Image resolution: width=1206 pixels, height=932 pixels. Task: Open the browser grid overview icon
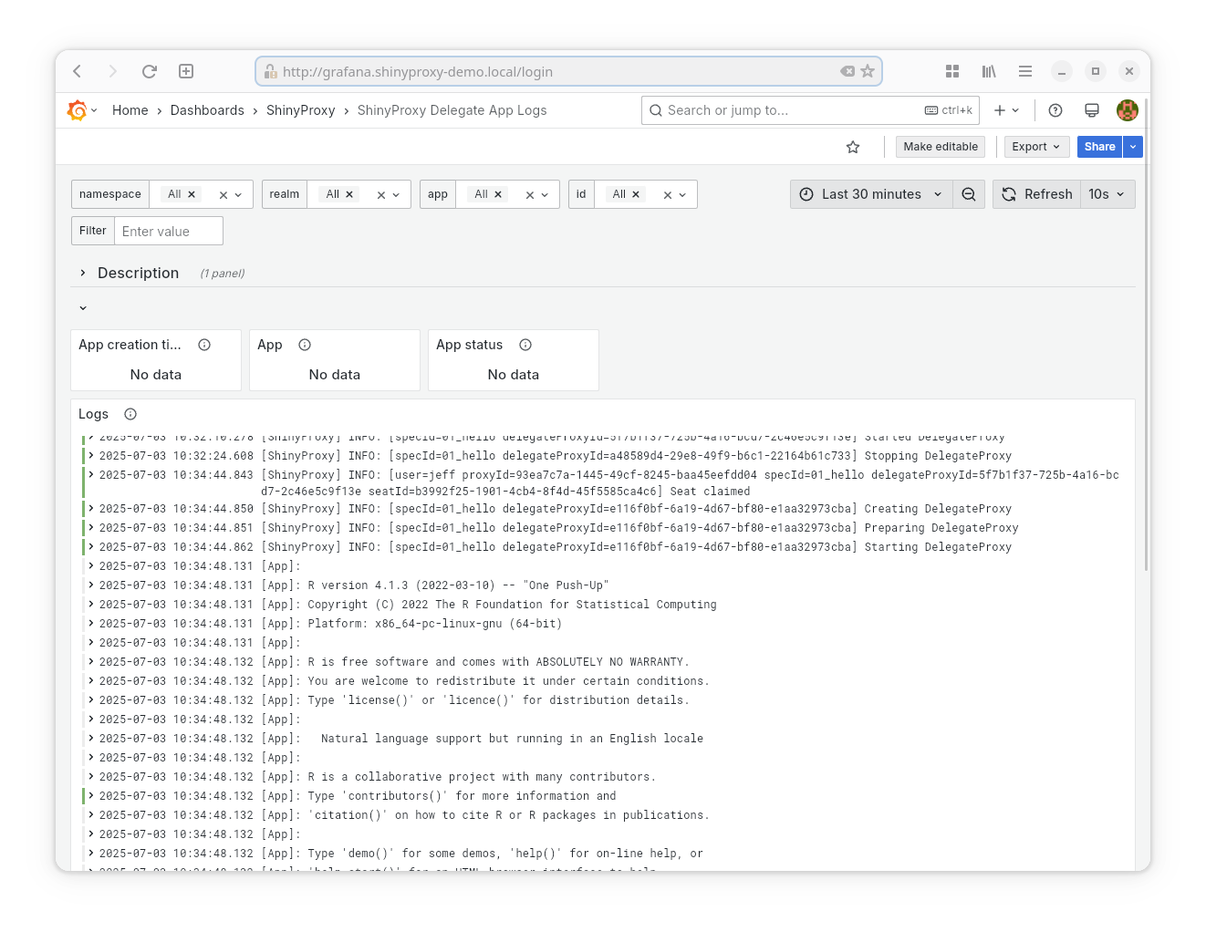[952, 71]
